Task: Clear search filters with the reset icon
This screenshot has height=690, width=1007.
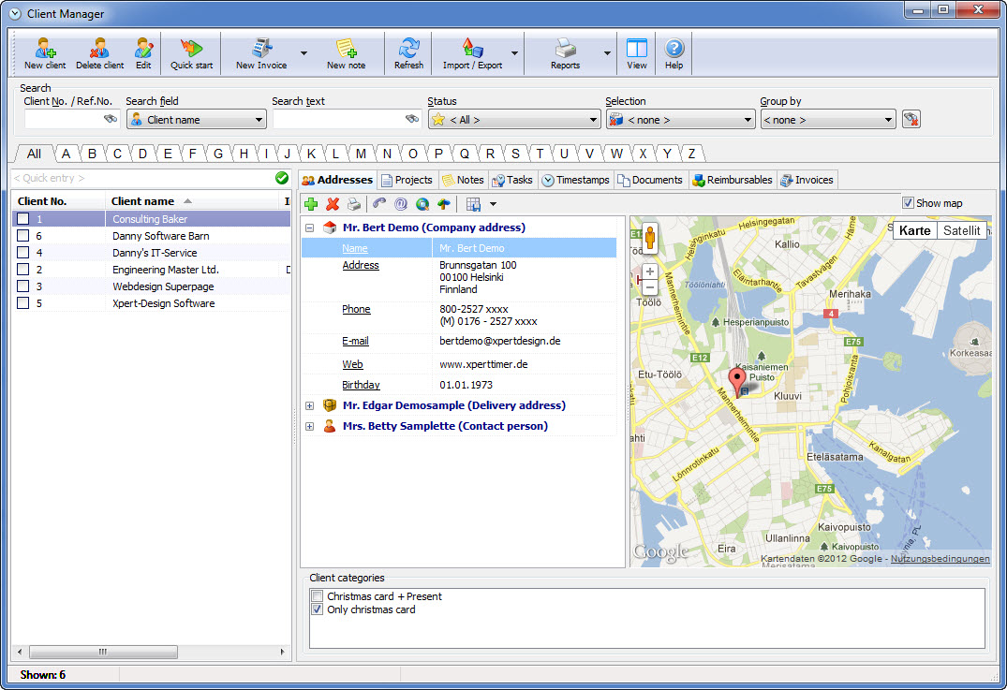Action: point(911,120)
